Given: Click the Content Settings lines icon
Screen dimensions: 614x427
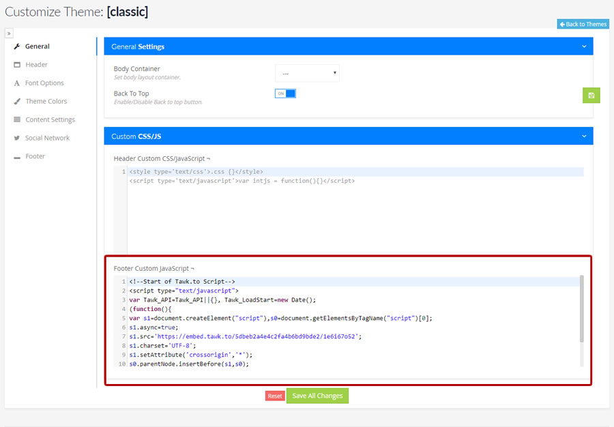Looking at the screenshot, I should [17, 119].
